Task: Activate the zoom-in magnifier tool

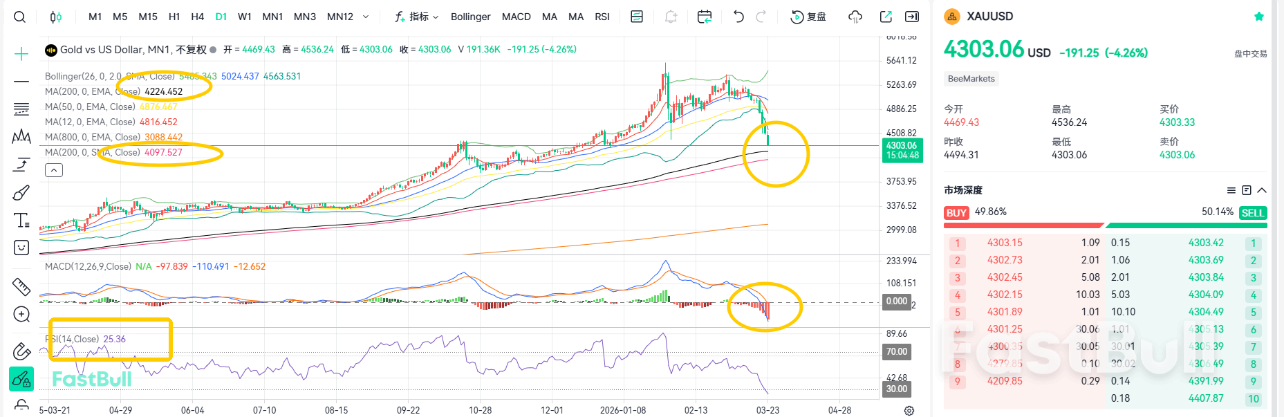Action: point(21,315)
